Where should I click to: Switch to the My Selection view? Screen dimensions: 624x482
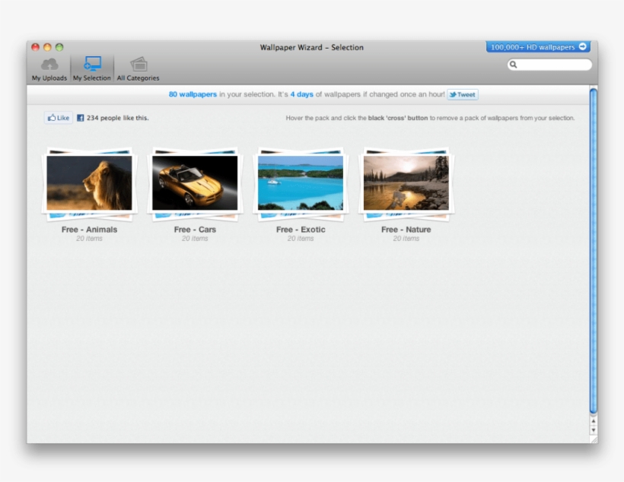[x=91, y=69]
